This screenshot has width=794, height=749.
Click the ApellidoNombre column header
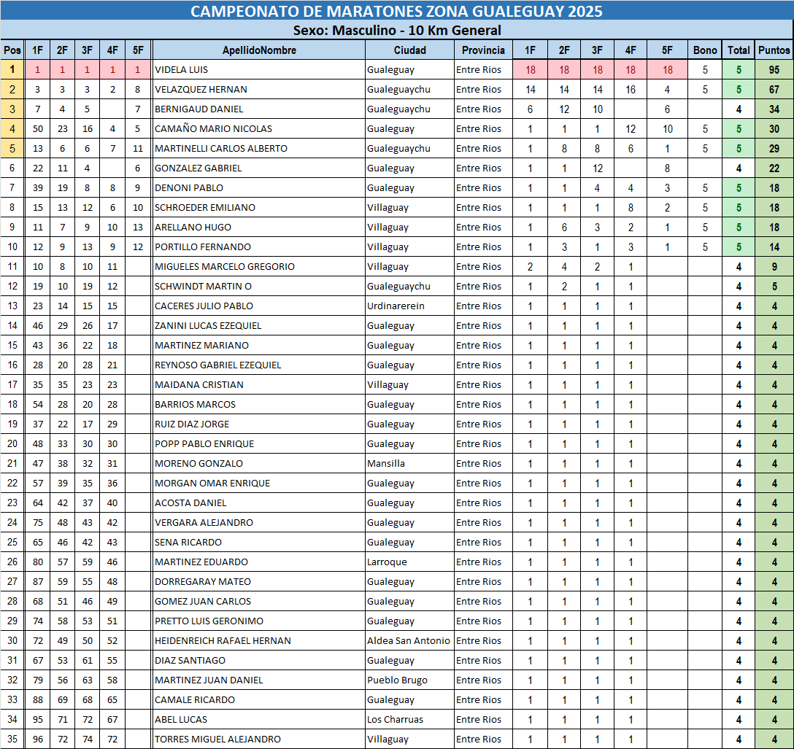[259, 50]
